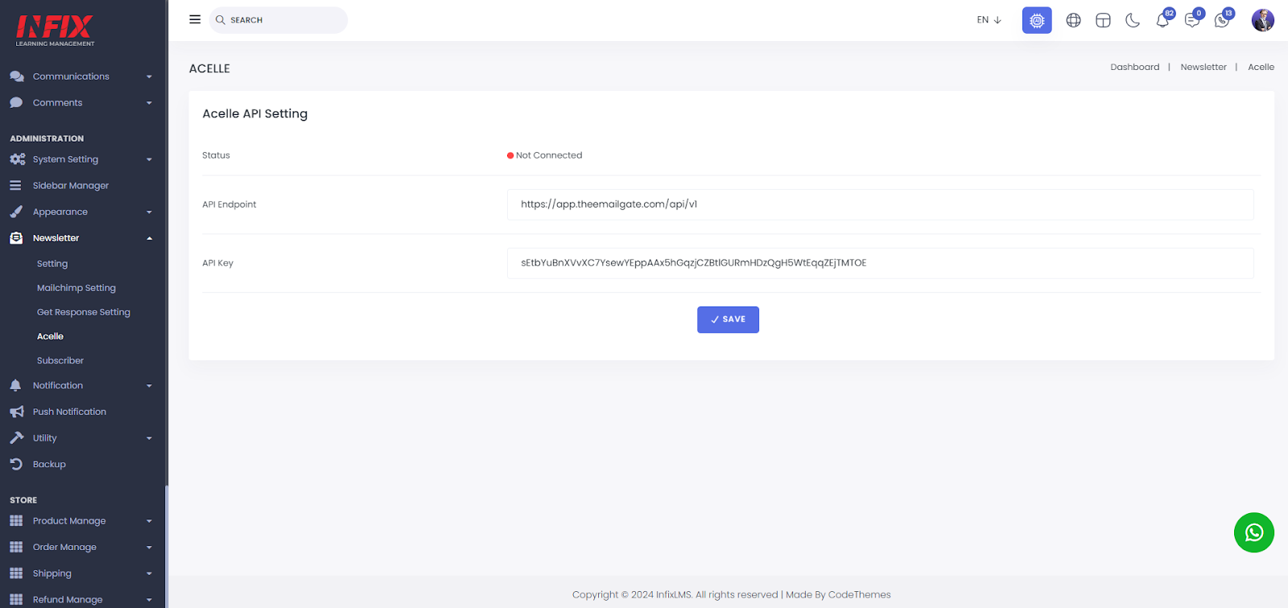
Task: Click the globe website icon
Action: [1073, 20]
